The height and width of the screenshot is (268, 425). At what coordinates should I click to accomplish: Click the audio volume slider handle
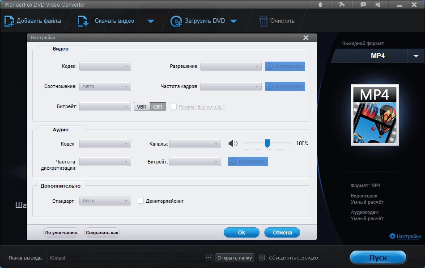click(x=267, y=143)
